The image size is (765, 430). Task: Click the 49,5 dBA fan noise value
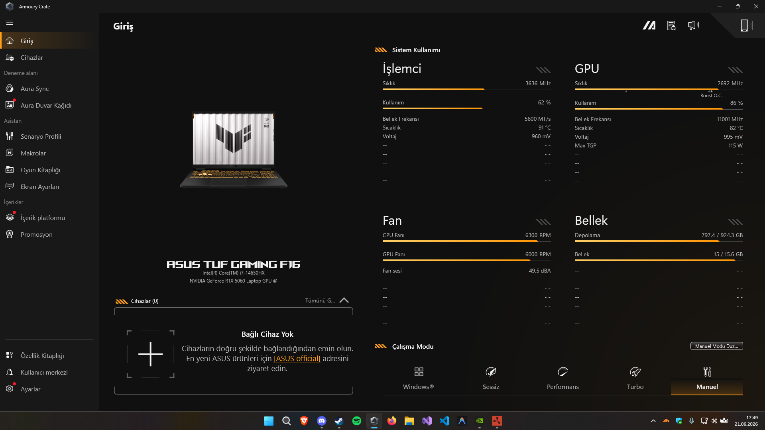540,271
